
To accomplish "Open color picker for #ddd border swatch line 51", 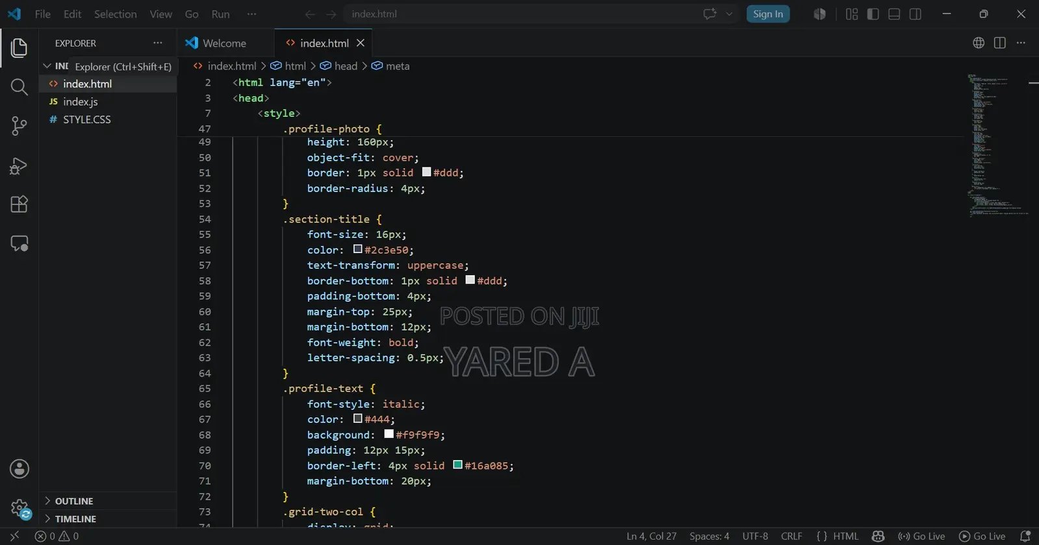I will pyautogui.click(x=426, y=172).
